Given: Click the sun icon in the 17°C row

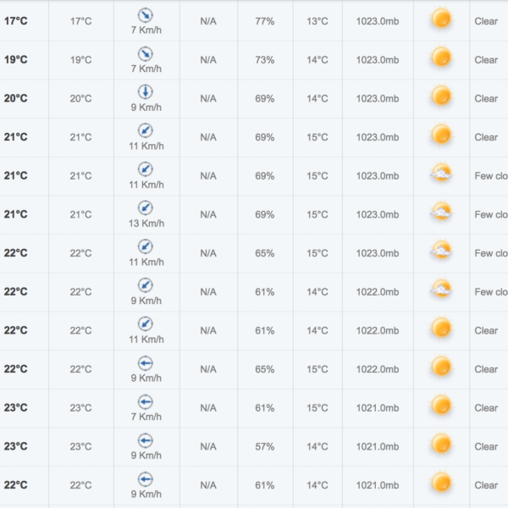Looking at the screenshot, I should point(441,19).
